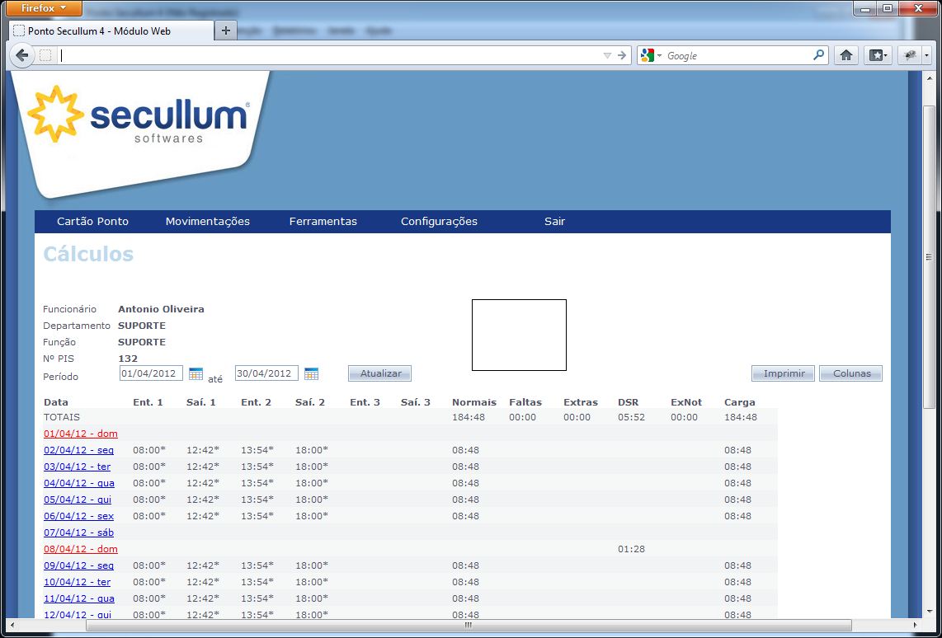
Task: Open the 04/04/12 - qua link
Action: pyautogui.click(x=78, y=483)
